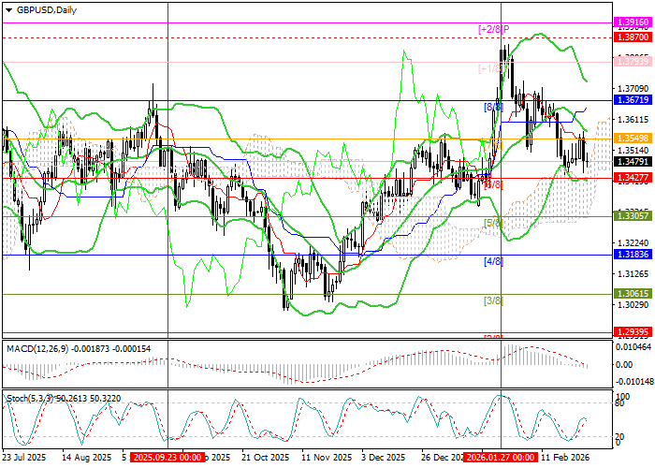This screenshot has width=655, height=468.
Task: Select the 2025.09.23 date marker
Action: tap(167, 458)
